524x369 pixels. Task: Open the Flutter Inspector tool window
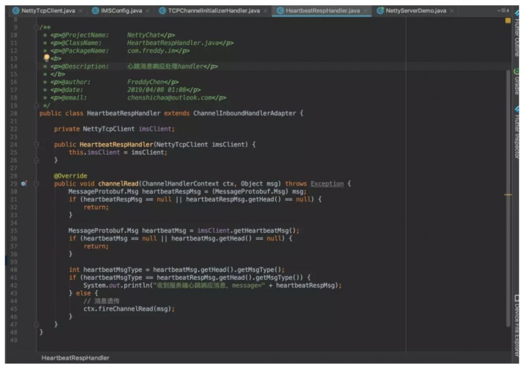[x=517, y=132]
